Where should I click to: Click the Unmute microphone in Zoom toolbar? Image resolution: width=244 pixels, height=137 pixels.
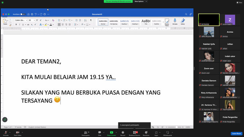pos(6,133)
